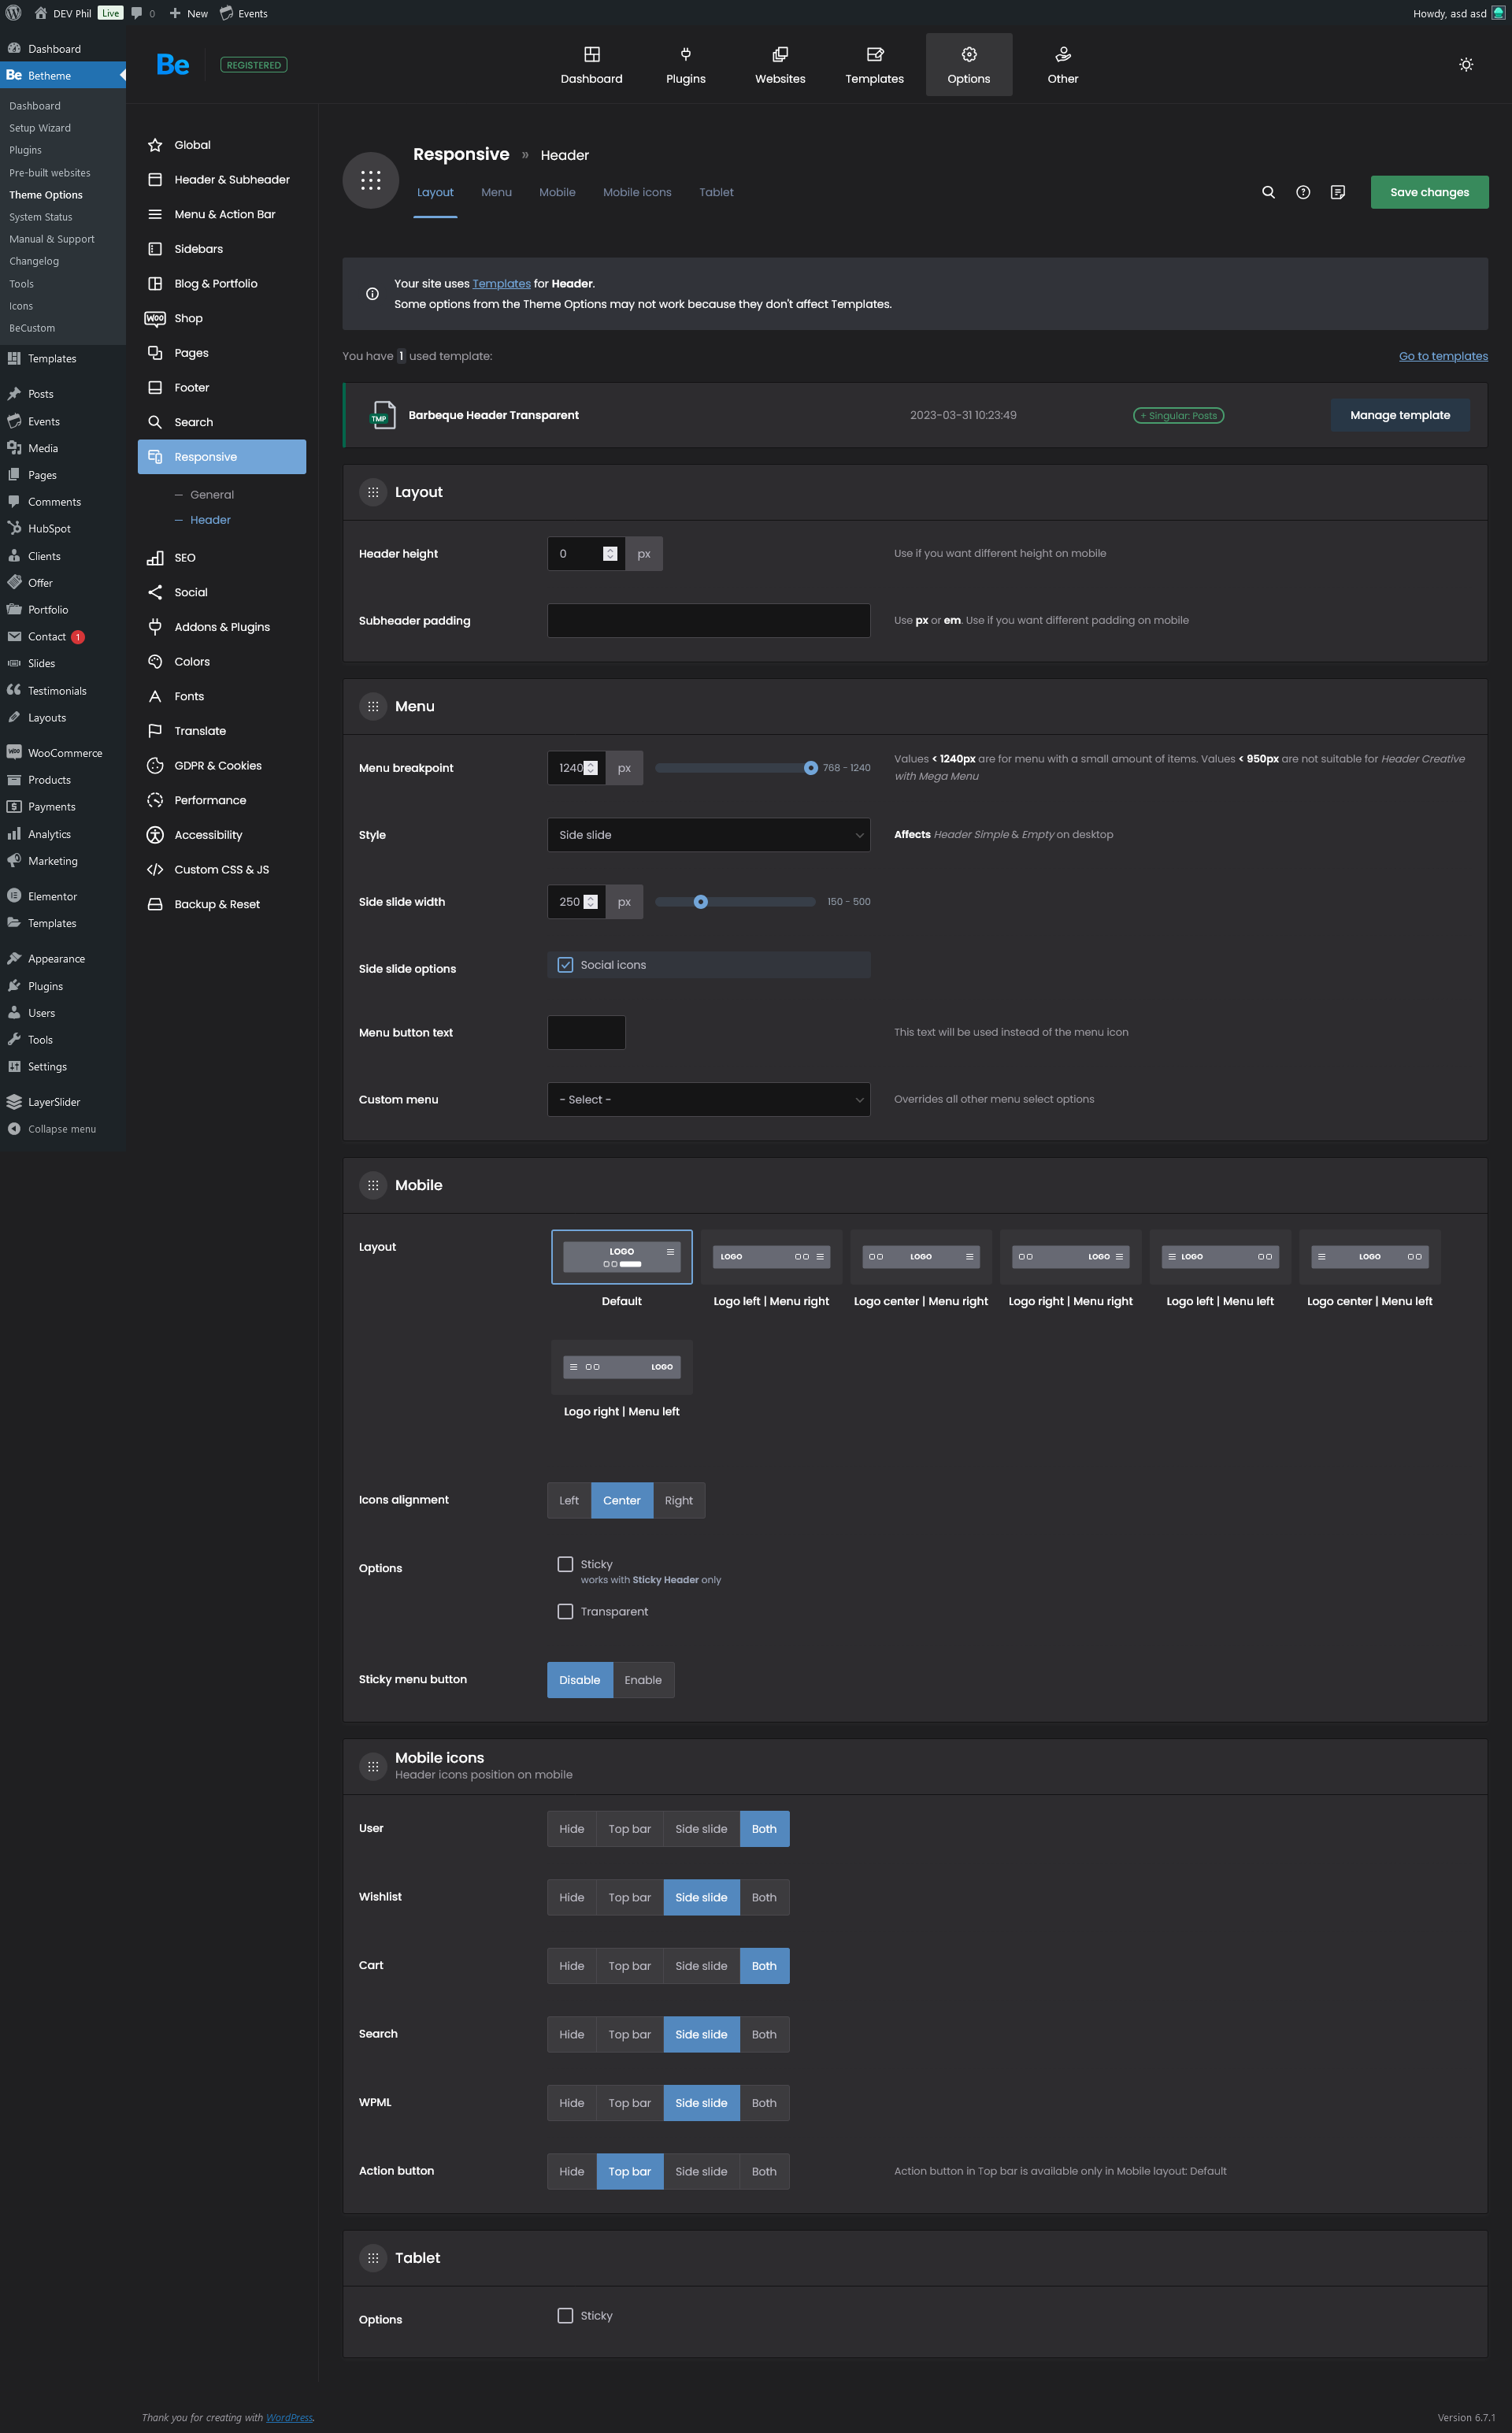The image size is (1512, 2433).
Task: Open the notes icon beside Save changes
Action: (x=1338, y=192)
